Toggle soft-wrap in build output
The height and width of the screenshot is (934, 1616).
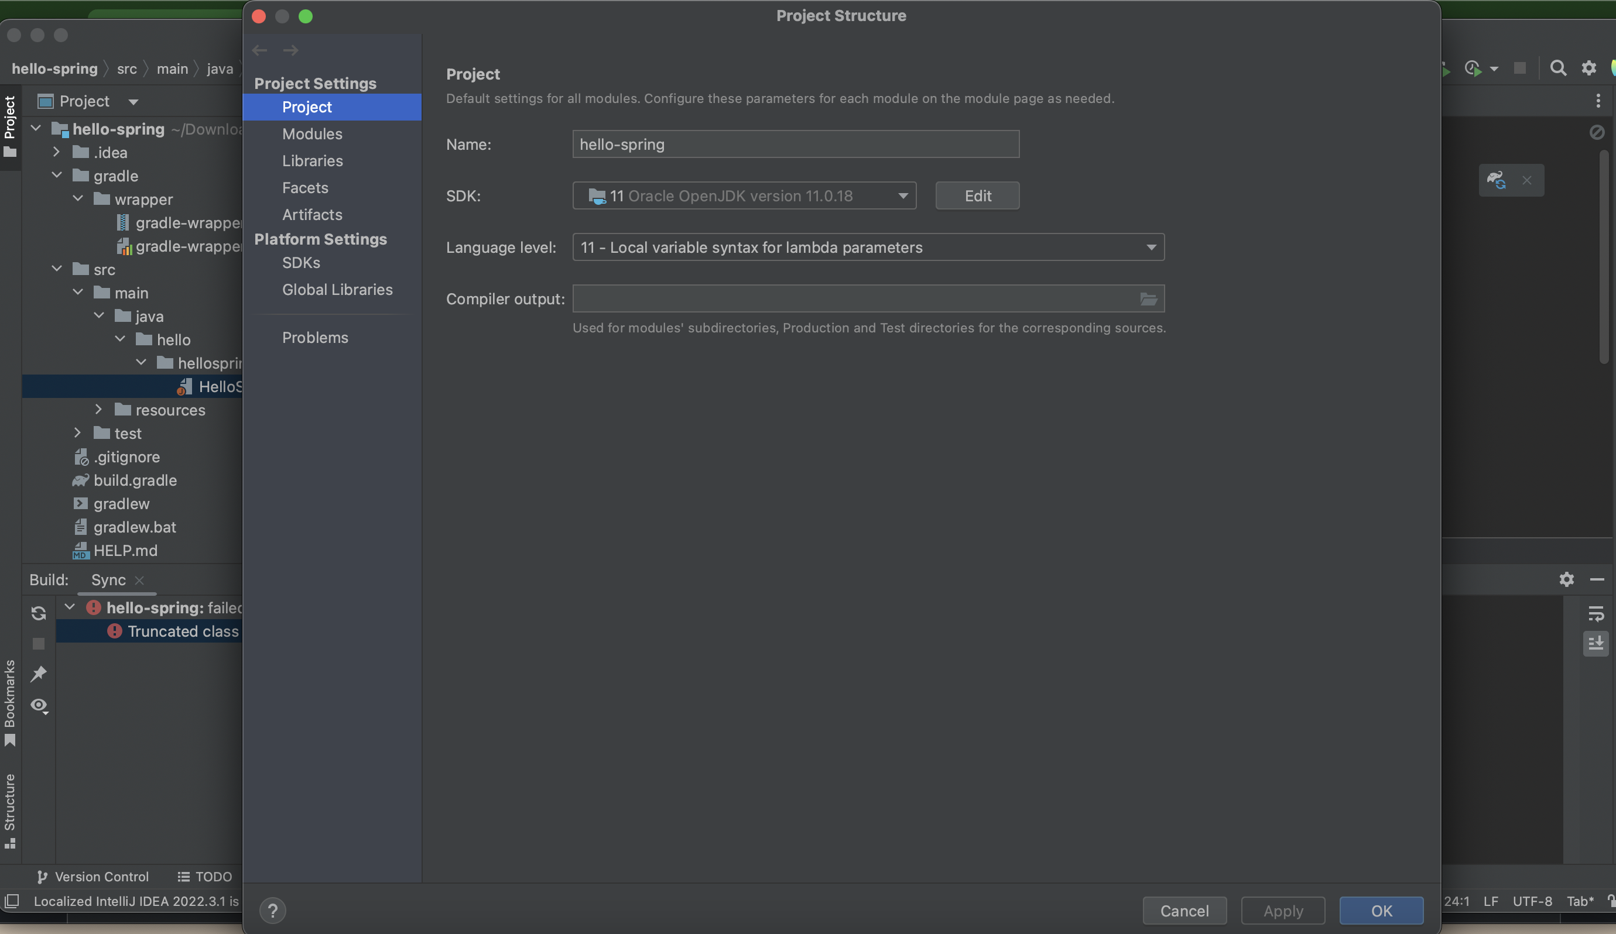click(x=1596, y=613)
